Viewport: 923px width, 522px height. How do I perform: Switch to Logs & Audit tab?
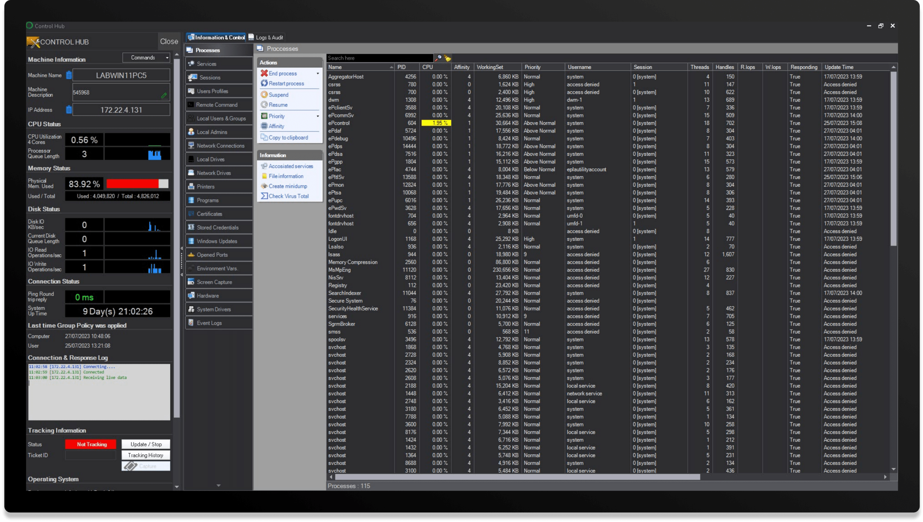266,37
